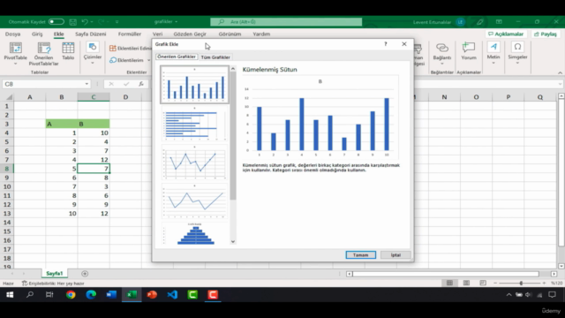Click the Erişilebilirlik status bar entry
Image resolution: width=565 pixels, height=318 pixels.
[53, 284]
